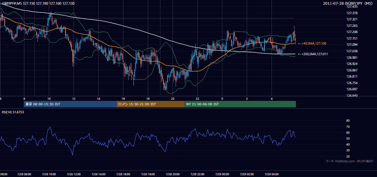Click price axis label 126.640
Screen dimensions: 377x177
[352, 96]
